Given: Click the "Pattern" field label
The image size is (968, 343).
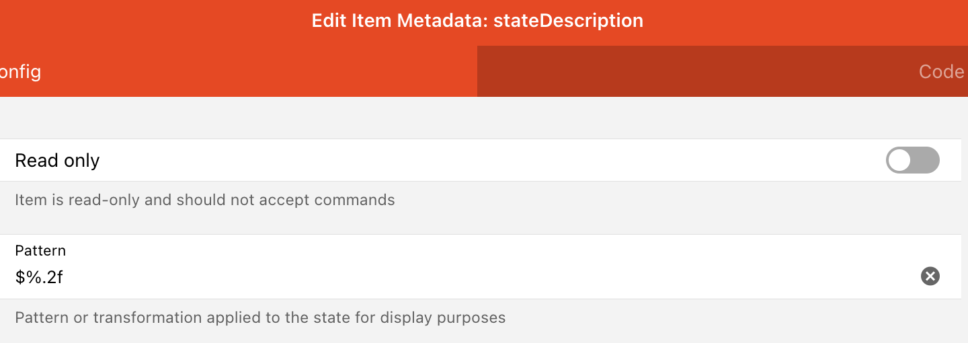Looking at the screenshot, I should (x=40, y=251).
